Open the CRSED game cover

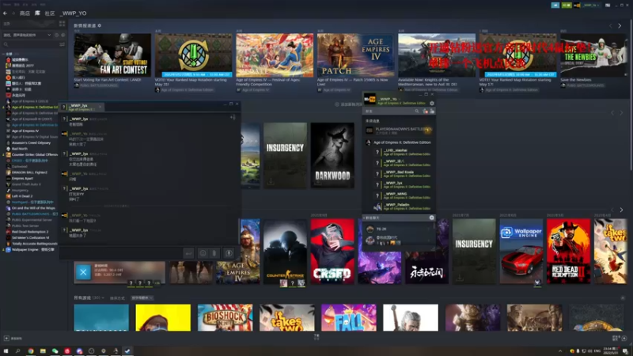pos(332,252)
